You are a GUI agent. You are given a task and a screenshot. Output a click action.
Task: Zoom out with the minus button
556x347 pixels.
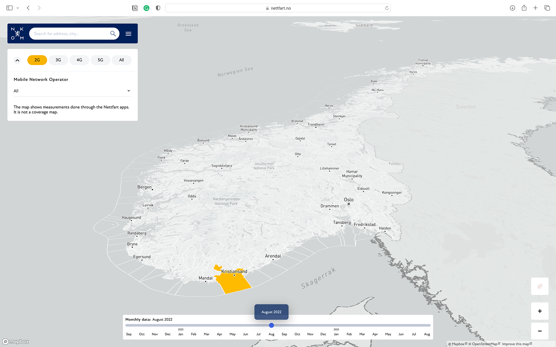(x=539, y=331)
